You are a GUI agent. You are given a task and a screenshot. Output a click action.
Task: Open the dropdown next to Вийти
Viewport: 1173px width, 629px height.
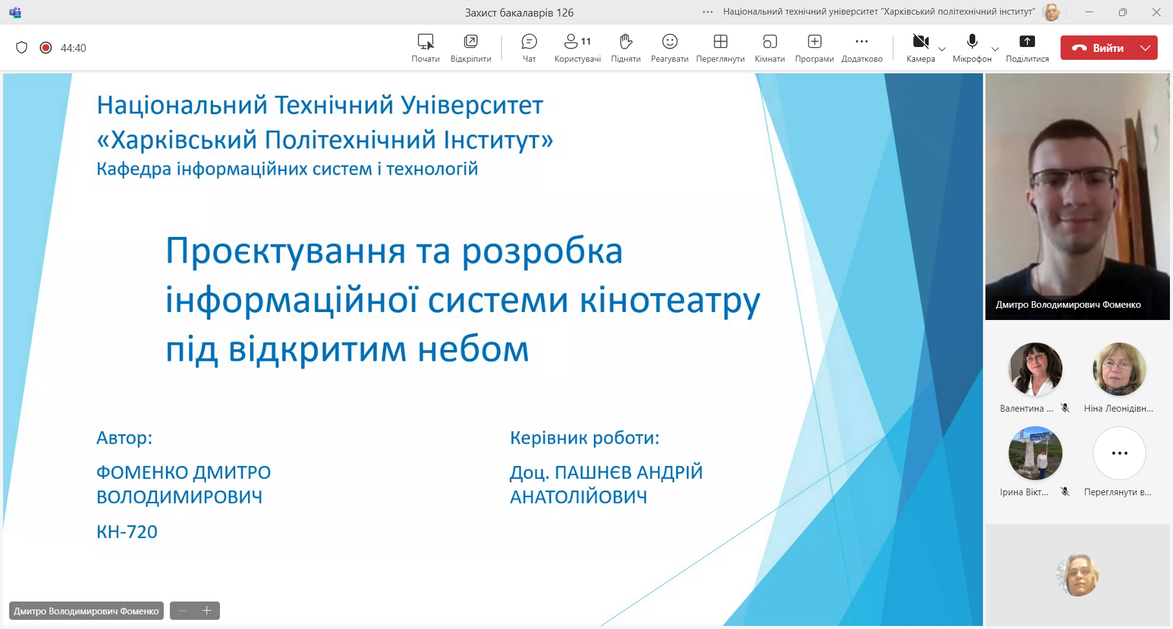click(x=1146, y=48)
